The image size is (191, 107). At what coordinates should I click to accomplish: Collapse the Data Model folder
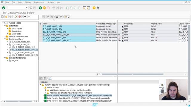pos(5,26)
